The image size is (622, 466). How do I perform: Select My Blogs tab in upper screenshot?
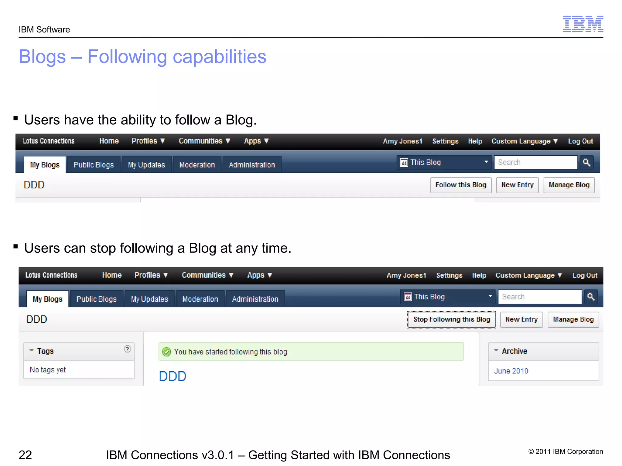click(x=45, y=165)
